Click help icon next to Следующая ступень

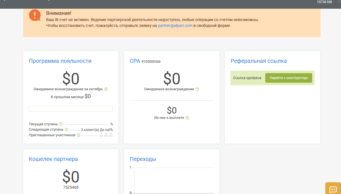point(66,130)
